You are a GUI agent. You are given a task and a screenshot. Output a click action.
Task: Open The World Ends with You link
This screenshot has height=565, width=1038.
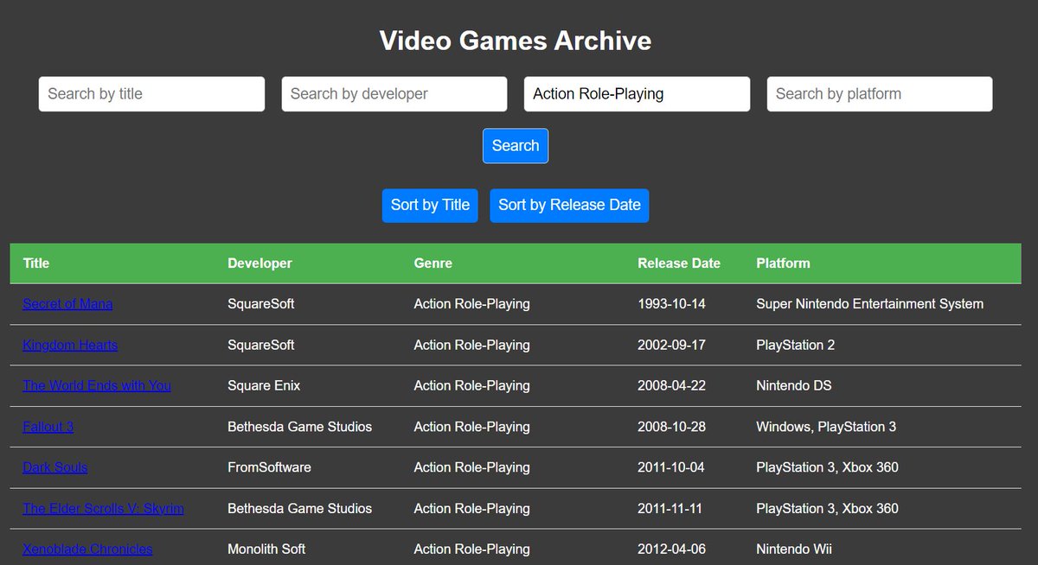tap(97, 385)
